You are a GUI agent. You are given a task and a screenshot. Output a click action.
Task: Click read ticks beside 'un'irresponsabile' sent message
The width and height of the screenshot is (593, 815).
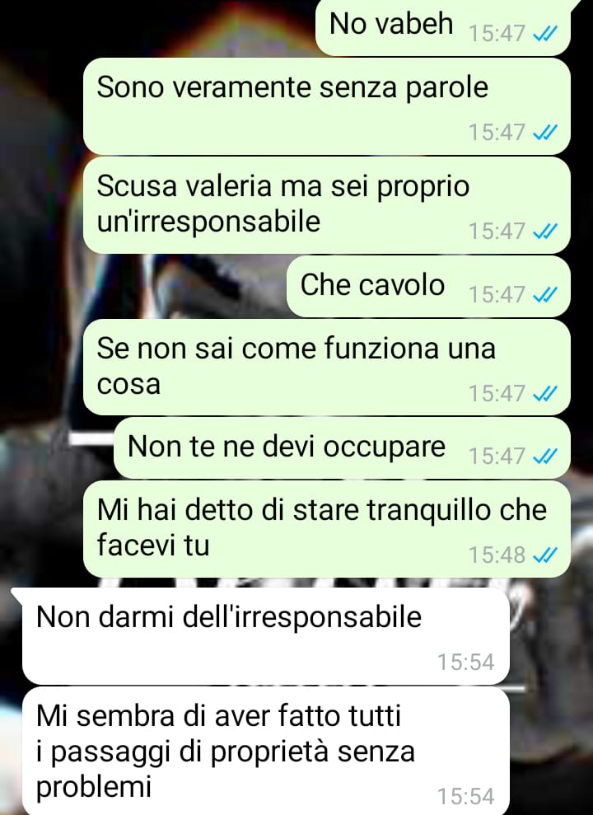click(545, 232)
